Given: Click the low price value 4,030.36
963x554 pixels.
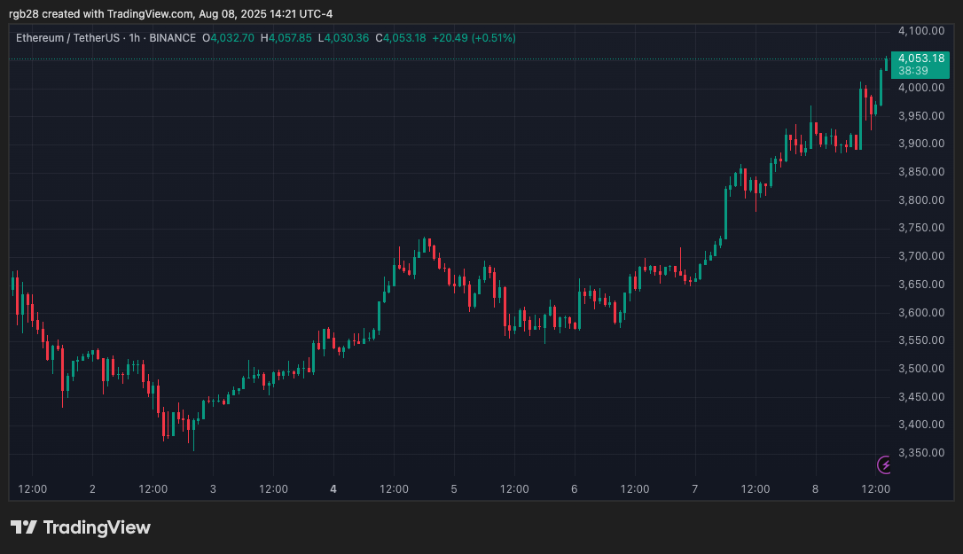Looking at the screenshot, I should (x=347, y=38).
